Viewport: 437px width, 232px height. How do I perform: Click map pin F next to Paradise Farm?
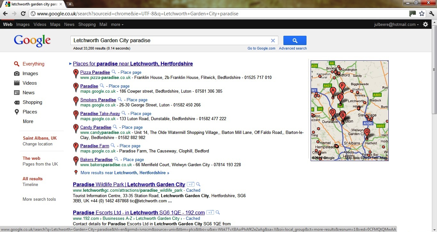[76, 147]
